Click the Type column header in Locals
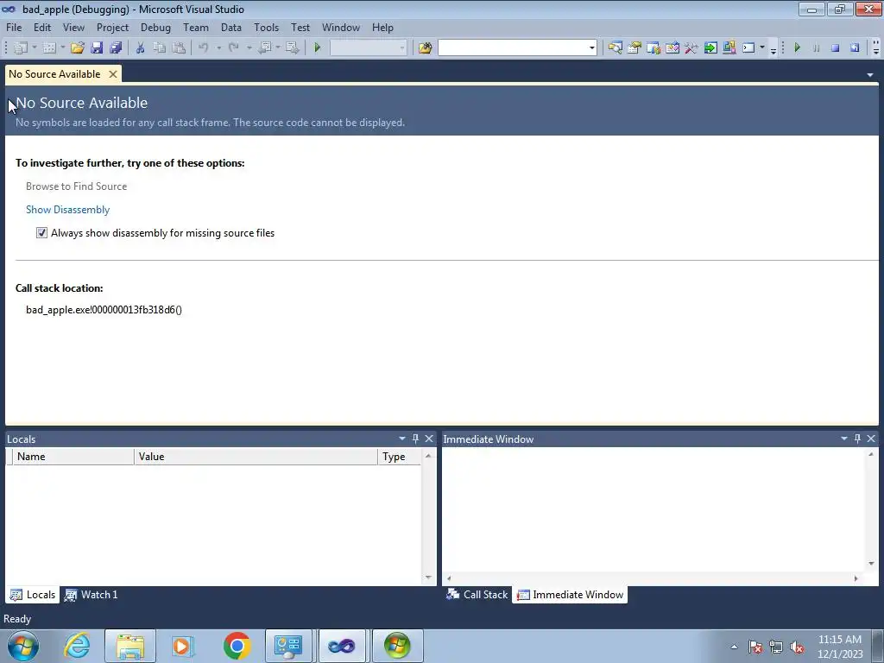 [x=399, y=457]
